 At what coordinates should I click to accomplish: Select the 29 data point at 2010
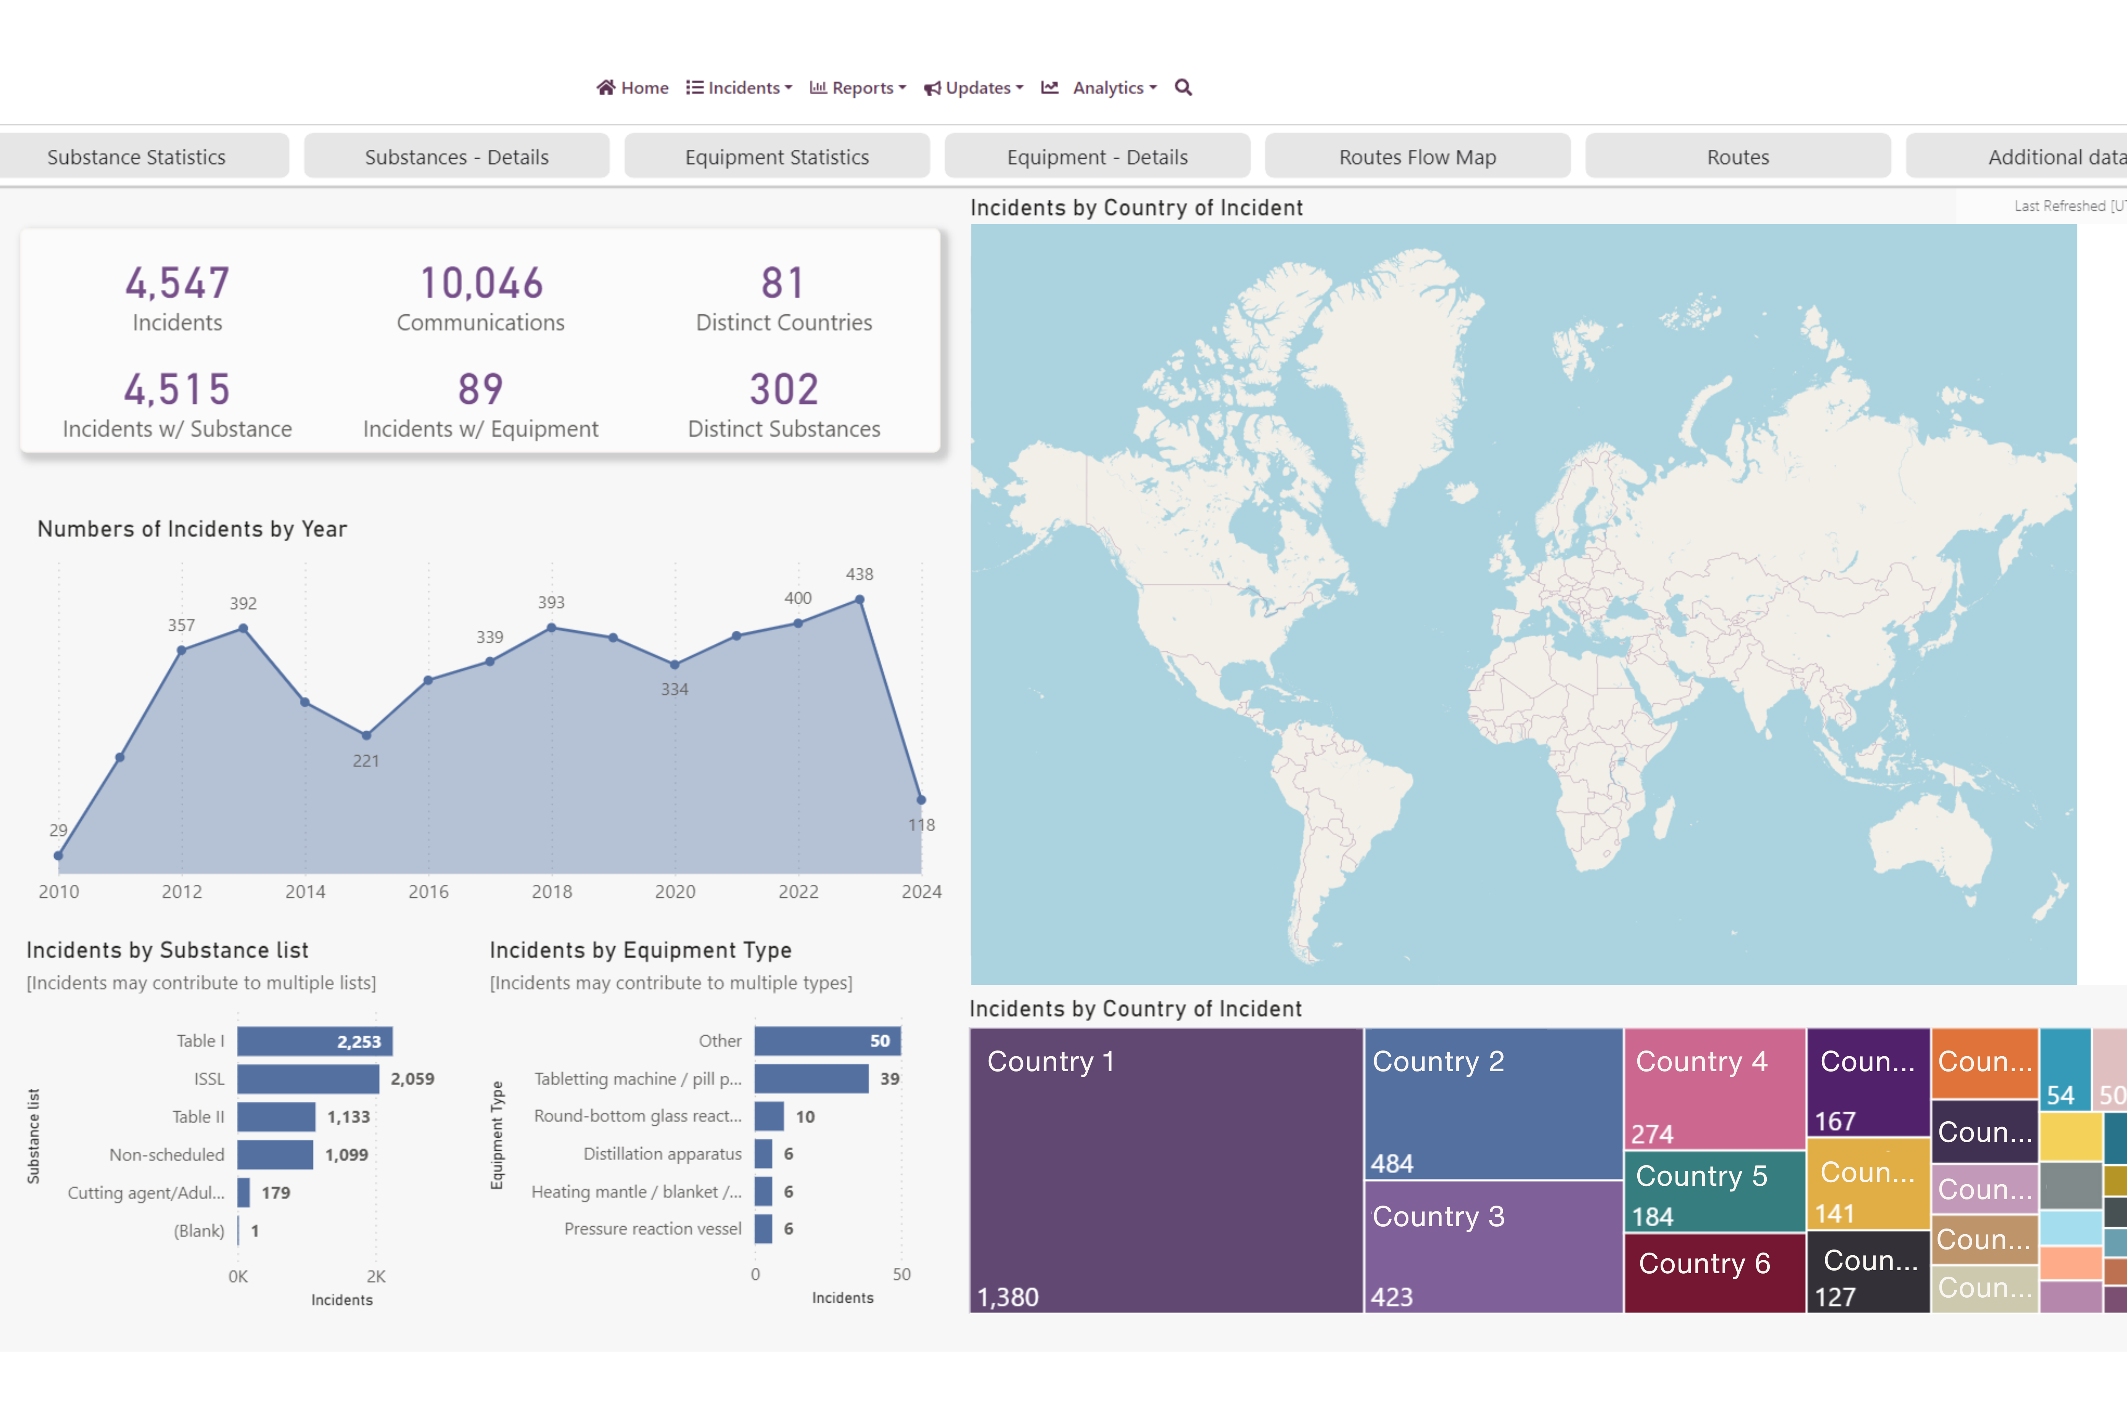[x=59, y=856]
